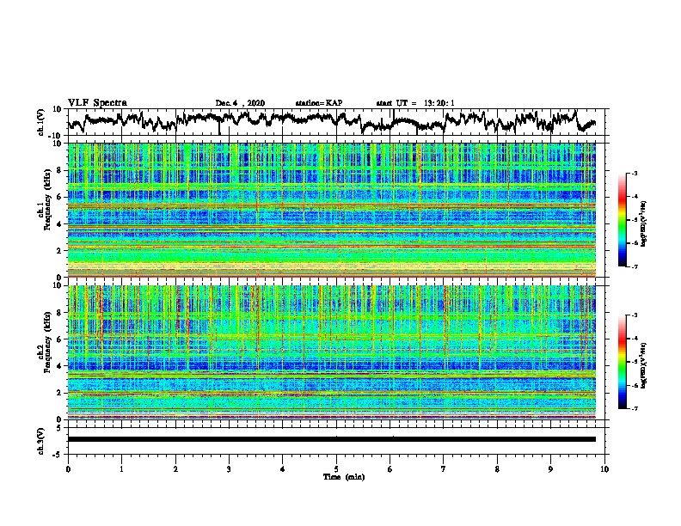Click the ch.2 frequency spectrogram panel
This screenshot has height=526, width=681.
[332, 352]
